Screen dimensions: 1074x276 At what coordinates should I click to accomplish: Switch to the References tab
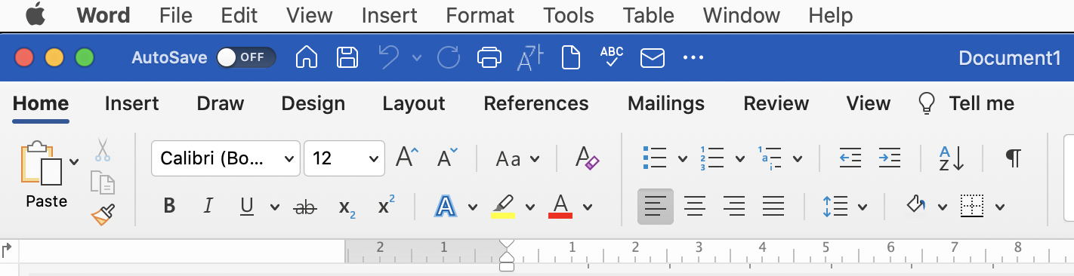[x=536, y=103]
